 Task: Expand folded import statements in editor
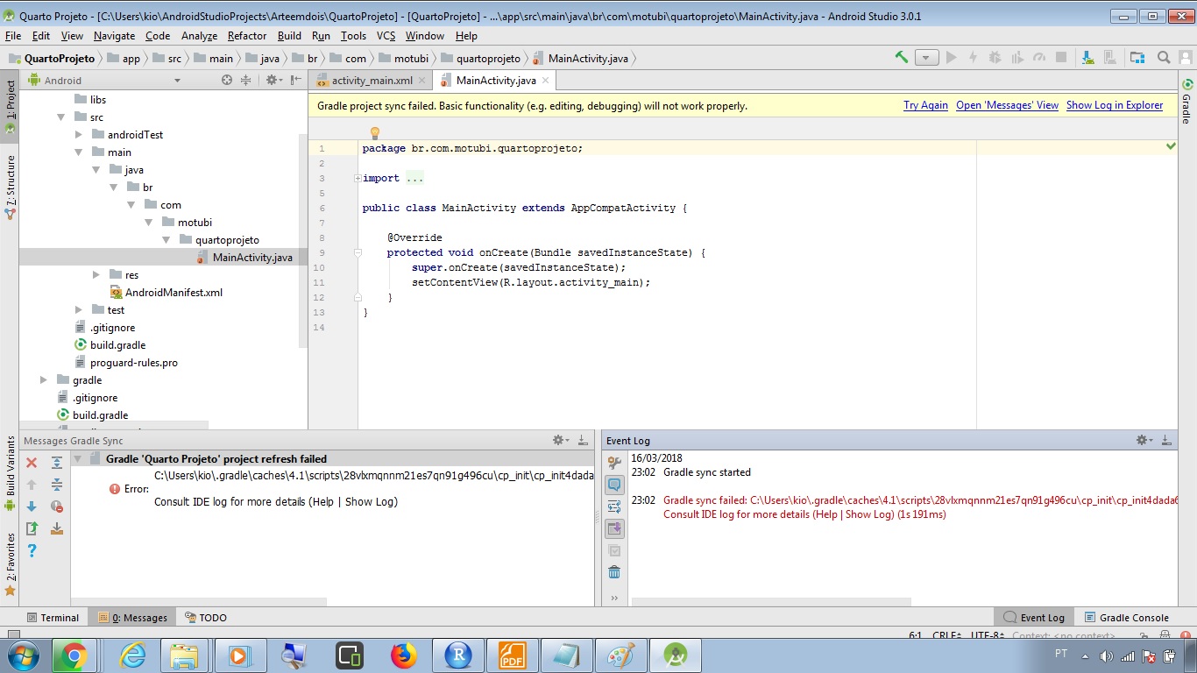click(x=358, y=179)
